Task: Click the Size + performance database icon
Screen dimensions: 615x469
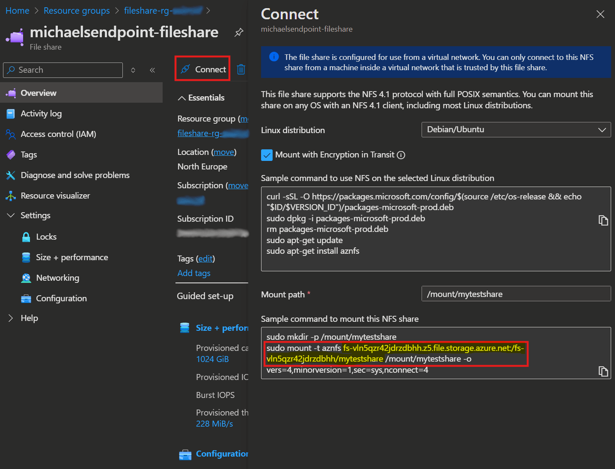Action: (26, 257)
